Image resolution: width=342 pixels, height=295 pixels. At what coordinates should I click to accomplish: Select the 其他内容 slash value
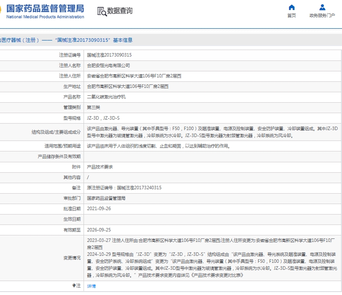click(x=88, y=177)
